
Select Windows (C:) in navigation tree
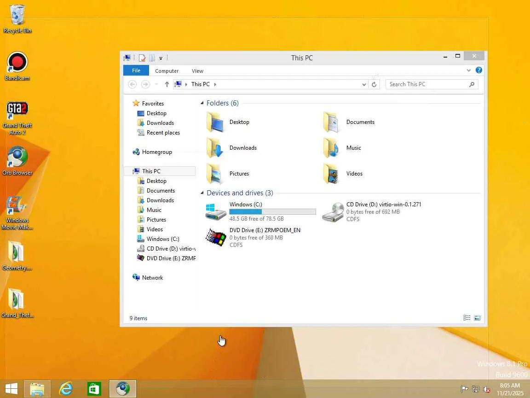click(x=158, y=239)
